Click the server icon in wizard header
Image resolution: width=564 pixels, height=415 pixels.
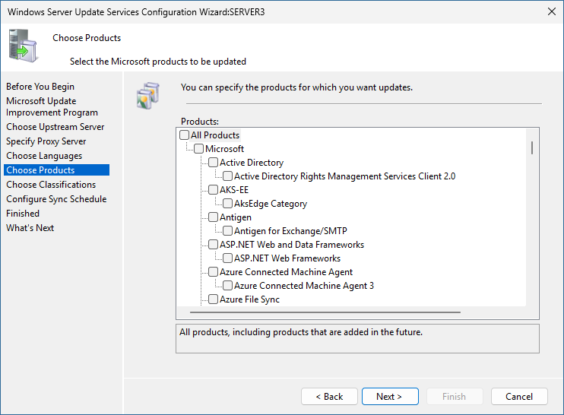[x=23, y=46]
